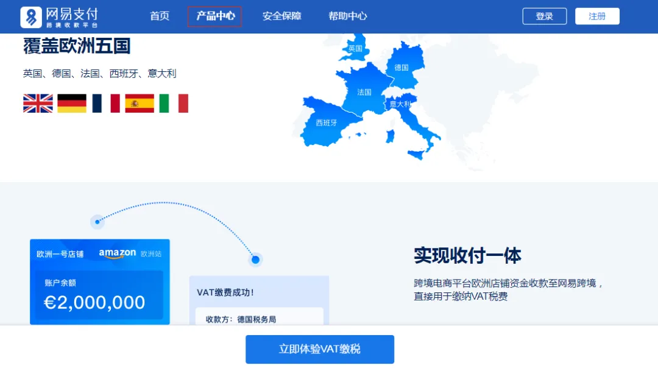Click the United Kingdom flag icon
The image size is (658, 368).
pos(38,103)
